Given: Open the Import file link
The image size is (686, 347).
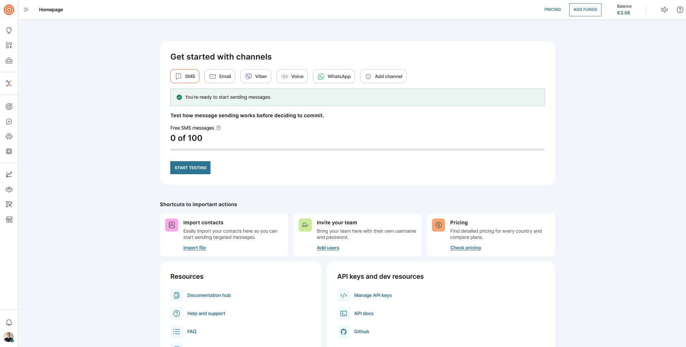Looking at the screenshot, I should coord(195,248).
